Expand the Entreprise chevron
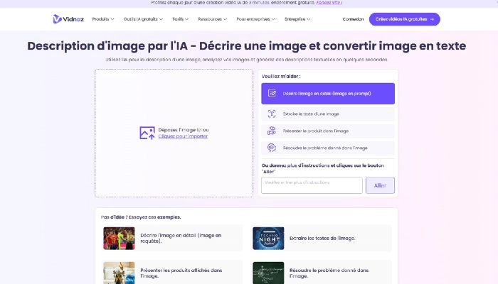498x284 pixels. pyautogui.click(x=308, y=19)
